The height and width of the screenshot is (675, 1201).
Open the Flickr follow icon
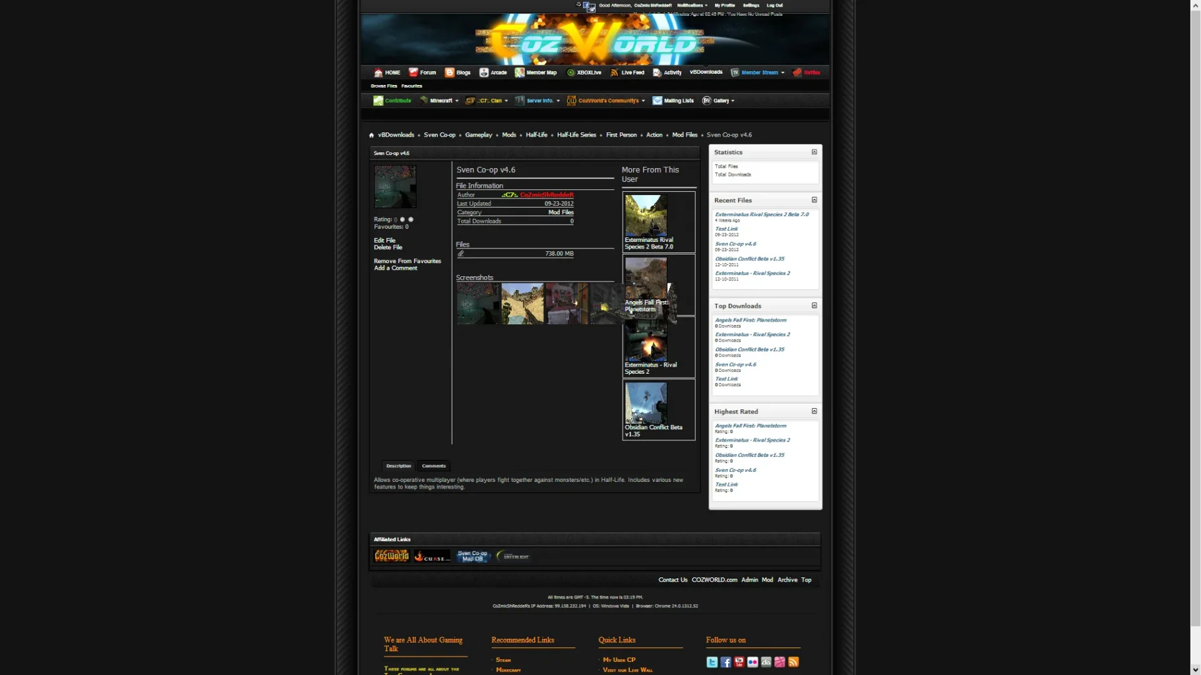(x=753, y=662)
